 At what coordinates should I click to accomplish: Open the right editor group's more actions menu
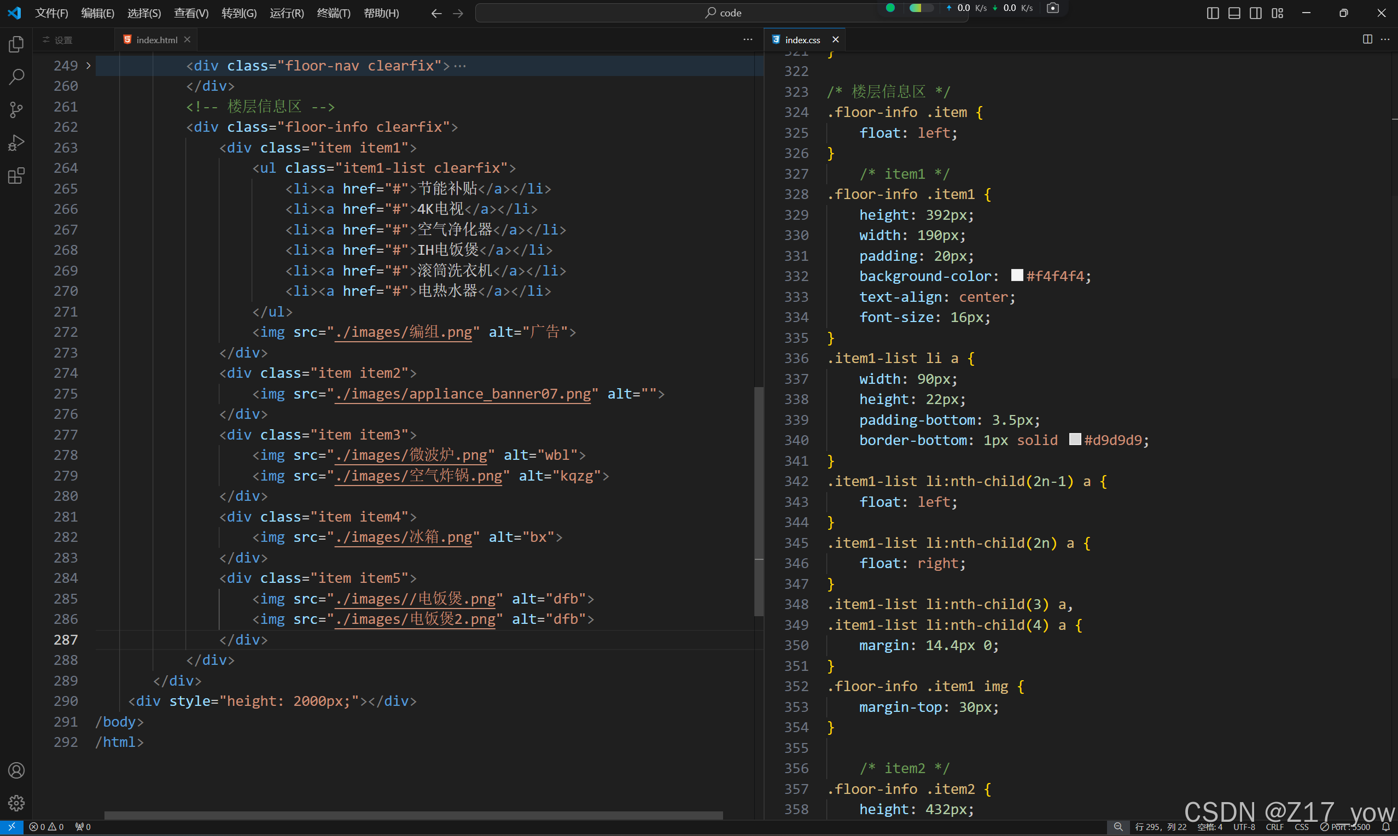[x=1385, y=39]
